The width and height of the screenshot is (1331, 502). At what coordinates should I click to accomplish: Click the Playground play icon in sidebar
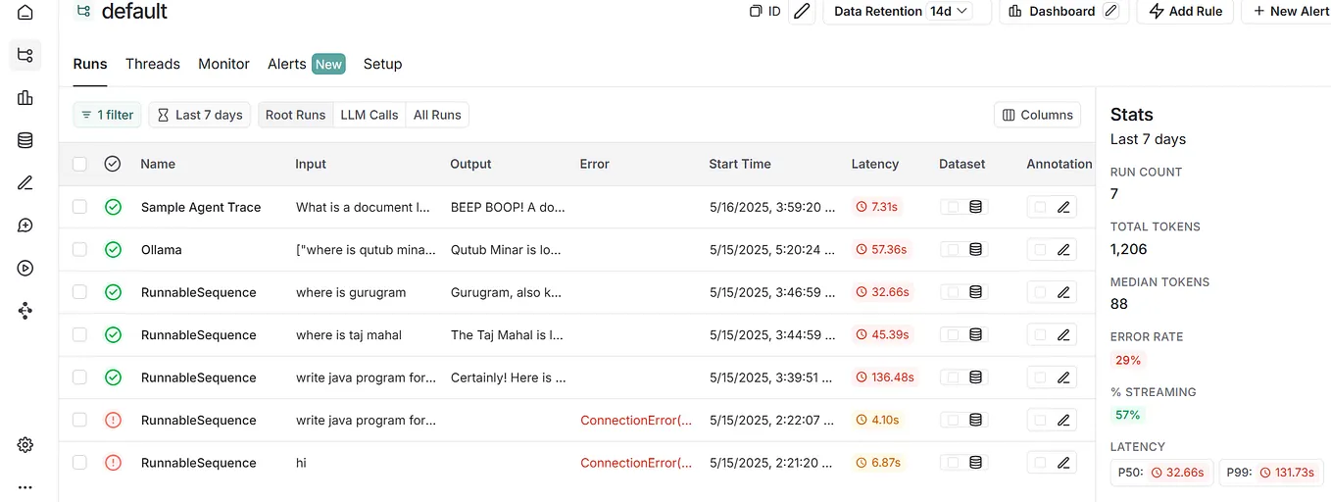point(25,268)
